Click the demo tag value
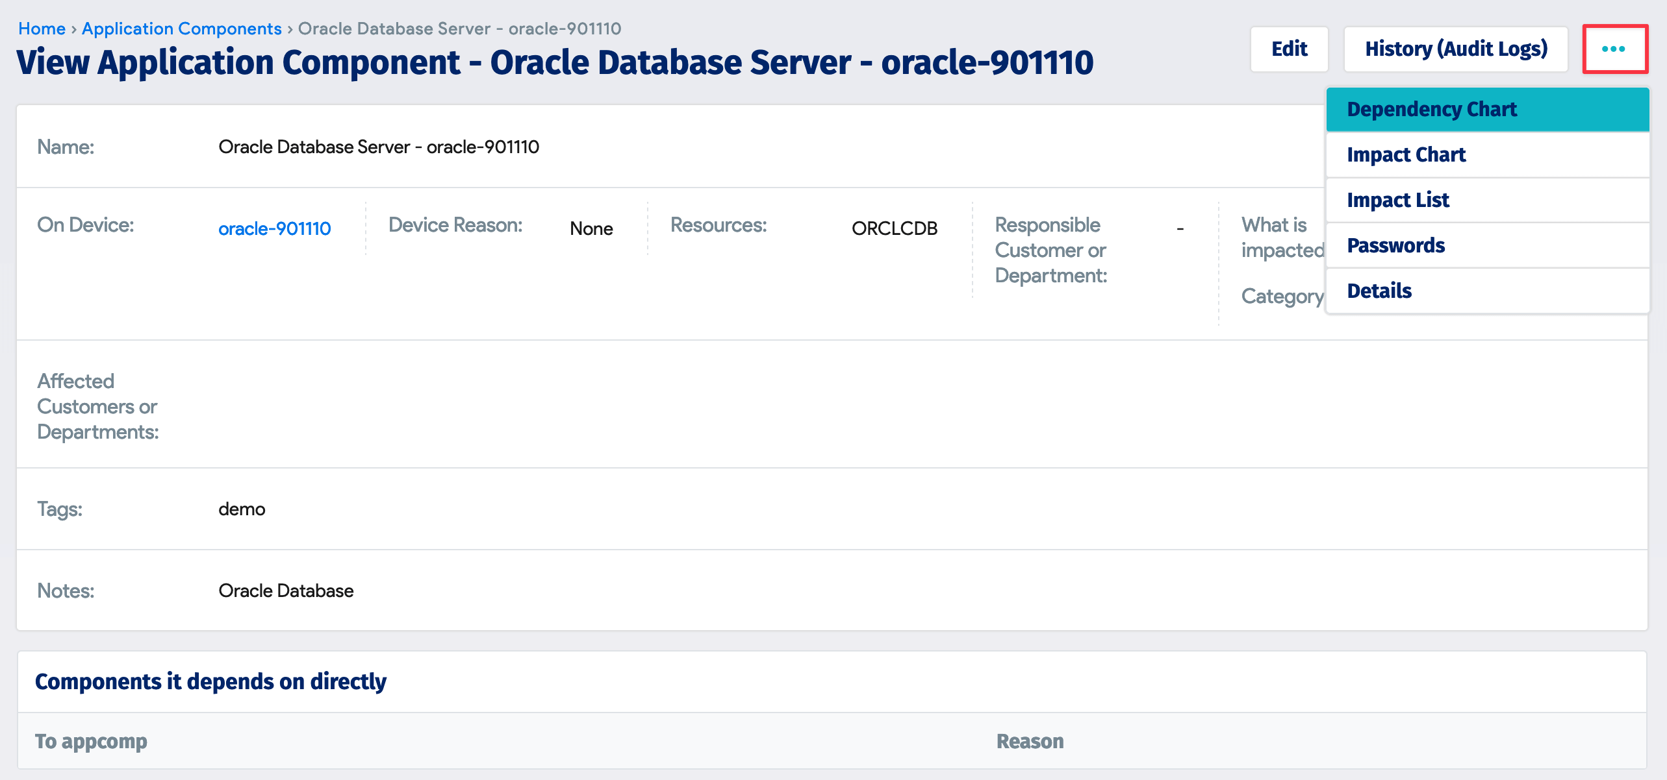Viewport: 1667px width, 780px height. 242,509
